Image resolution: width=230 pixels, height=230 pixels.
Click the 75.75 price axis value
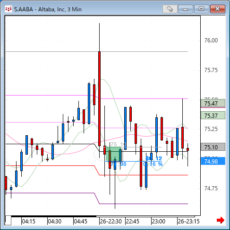211,70
